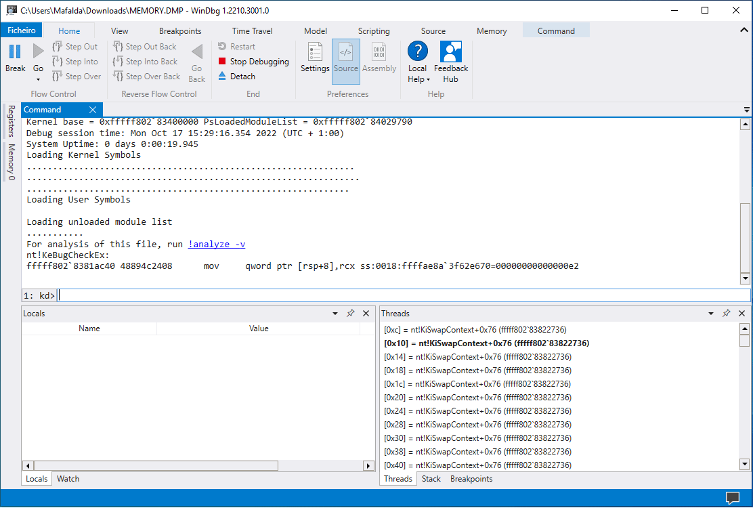Click Step Out Back
Viewport: 753px width, 508px height.
[x=144, y=47]
